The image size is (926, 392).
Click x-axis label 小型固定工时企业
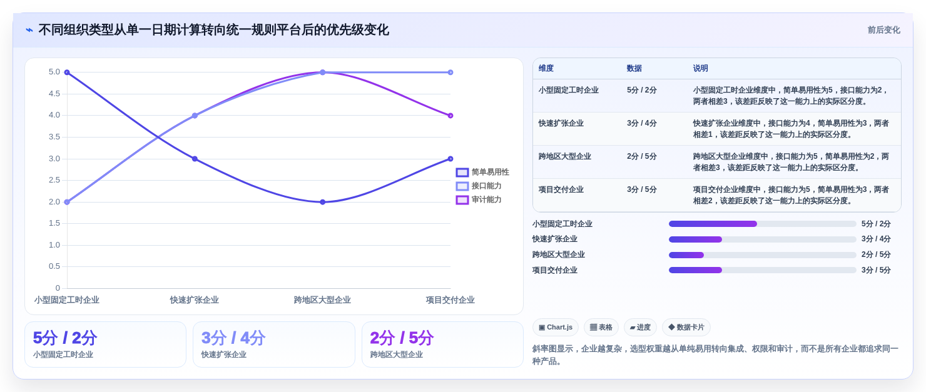(x=67, y=300)
